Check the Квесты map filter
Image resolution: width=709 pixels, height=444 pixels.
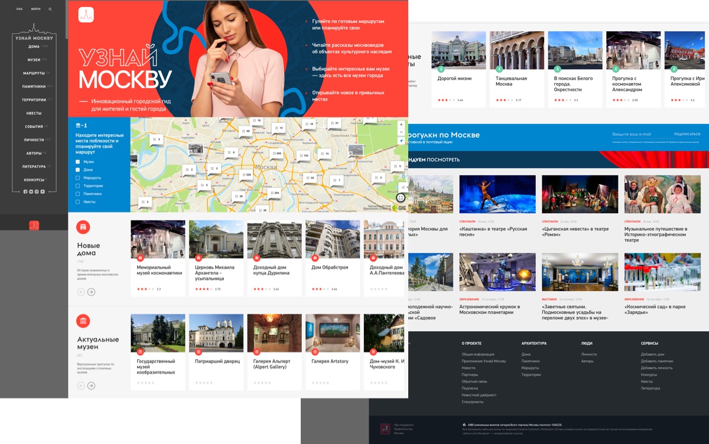[x=78, y=202]
